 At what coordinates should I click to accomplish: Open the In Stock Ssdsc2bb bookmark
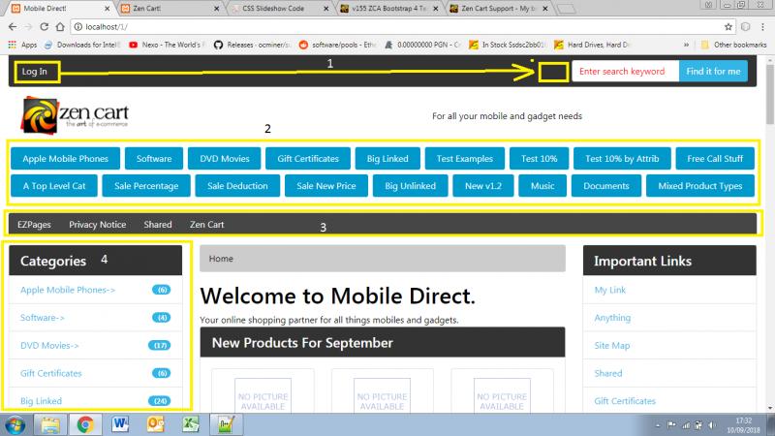(x=508, y=45)
